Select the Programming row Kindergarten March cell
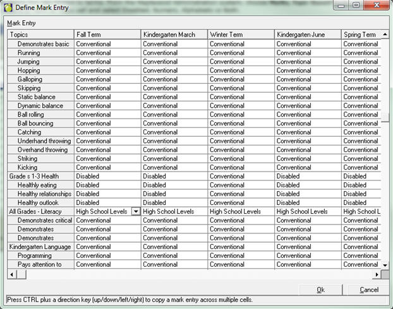The image size is (393, 309). point(174,256)
